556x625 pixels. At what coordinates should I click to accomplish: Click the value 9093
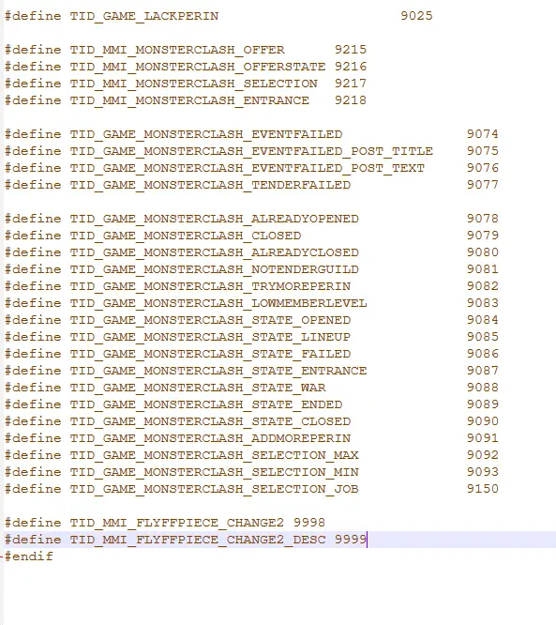coord(483,472)
